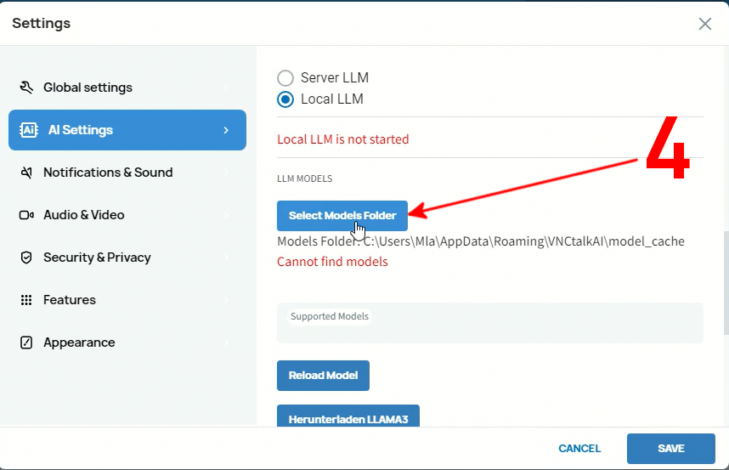The height and width of the screenshot is (470, 729).
Task: Select the Local LLM radio button
Action: [285, 99]
